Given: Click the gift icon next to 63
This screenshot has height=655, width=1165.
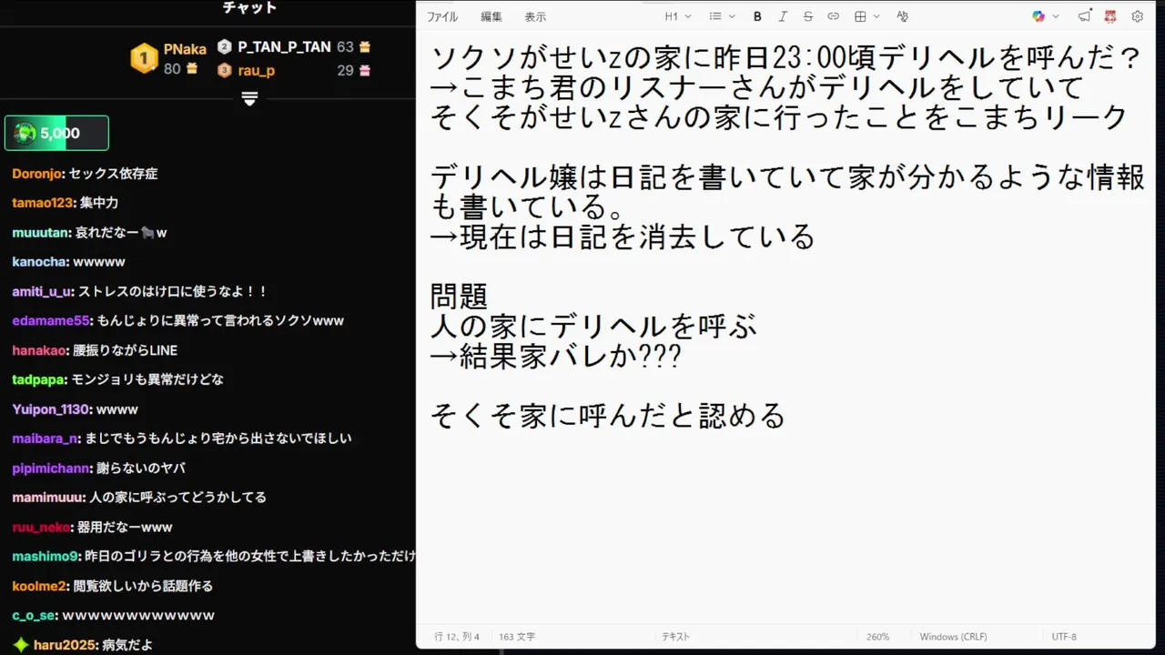Looking at the screenshot, I should tap(365, 46).
